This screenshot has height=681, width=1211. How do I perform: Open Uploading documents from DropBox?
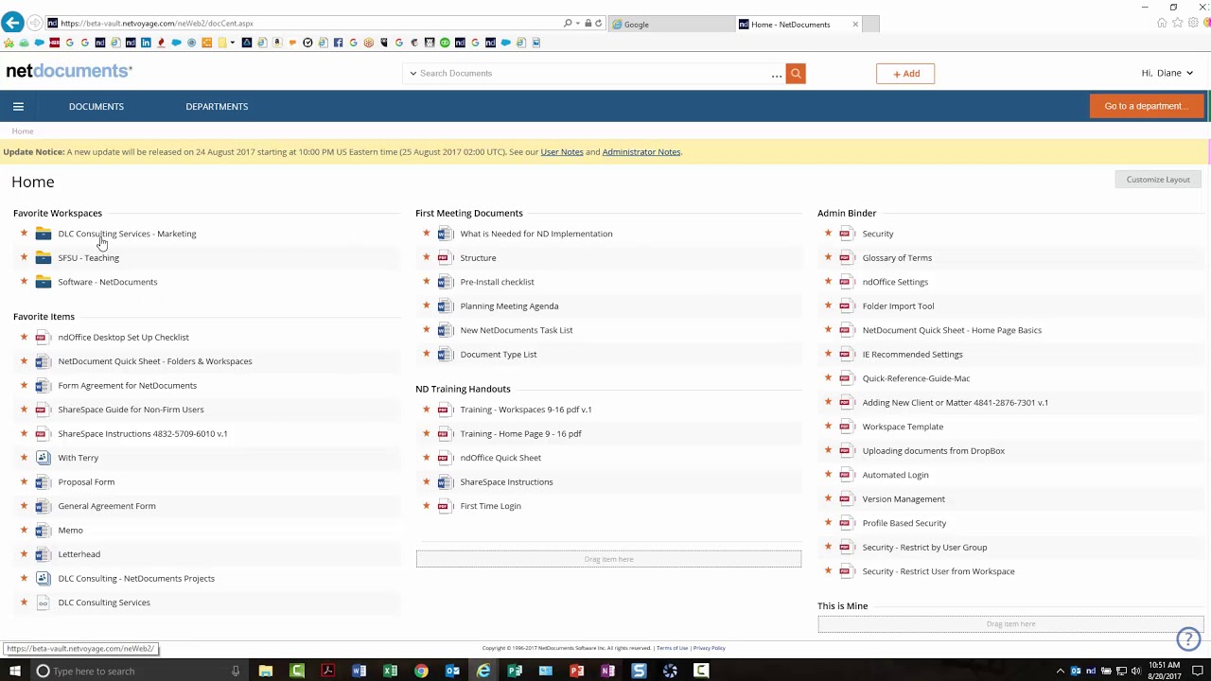coord(934,451)
